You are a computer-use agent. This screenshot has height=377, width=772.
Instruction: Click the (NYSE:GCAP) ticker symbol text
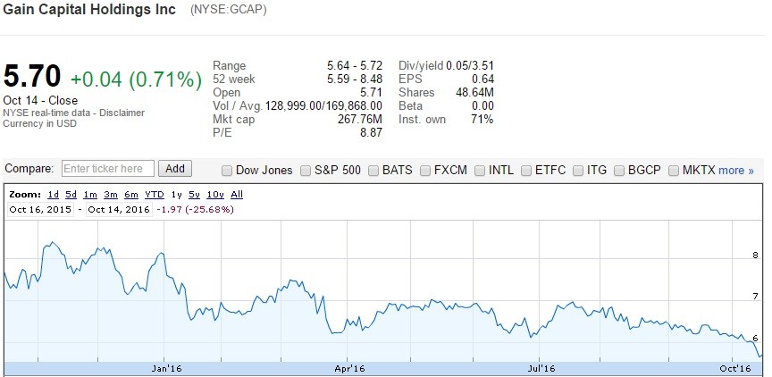pos(229,9)
